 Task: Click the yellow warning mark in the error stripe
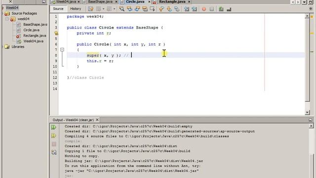312,33
